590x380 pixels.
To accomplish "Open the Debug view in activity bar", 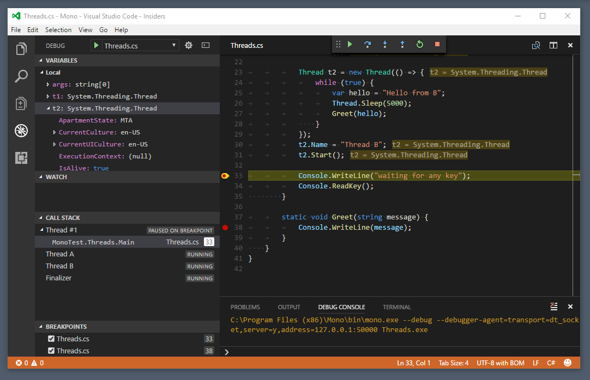I will [21, 131].
